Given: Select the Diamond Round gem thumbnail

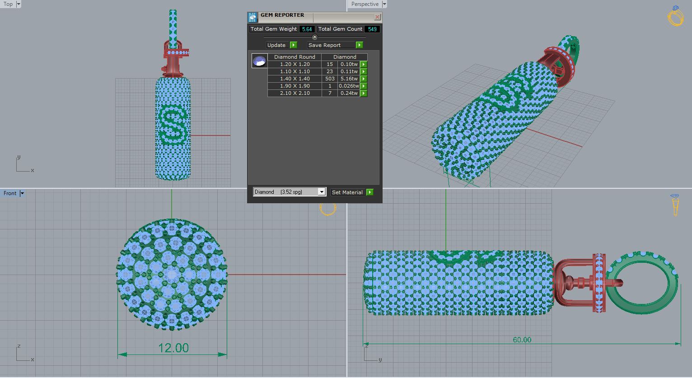Looking at the screenshot, I should click(x=259, y=61).
